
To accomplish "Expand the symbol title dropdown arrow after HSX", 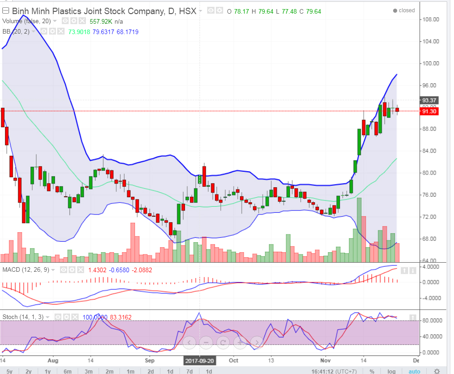I will click(201, 10).
